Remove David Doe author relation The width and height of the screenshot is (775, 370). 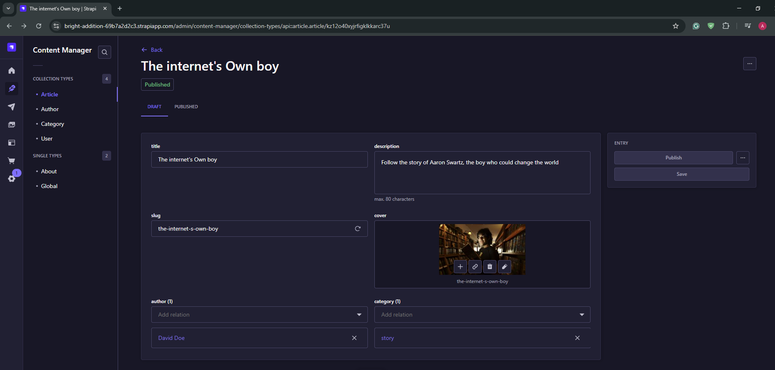pyautogui.click(x=354, y=338)
